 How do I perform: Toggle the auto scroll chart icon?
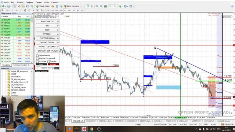(x=111, y=6)
